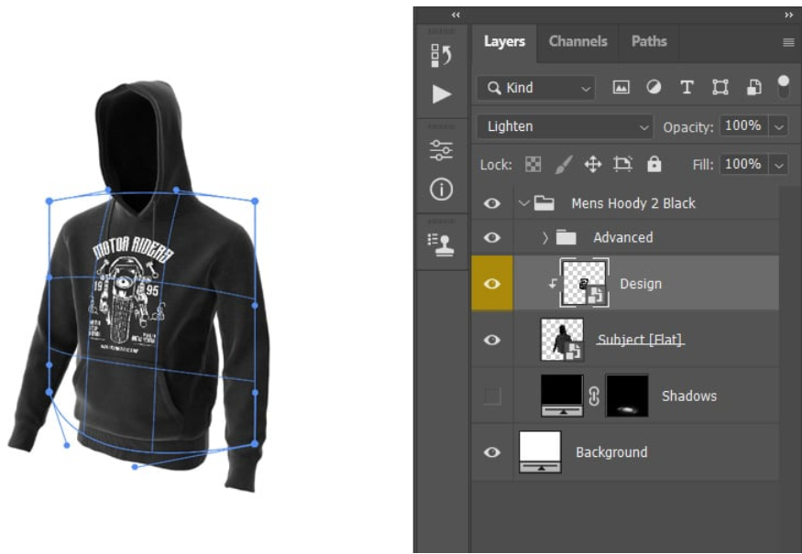Open the Opacity slider dropdown arrow
Screen dimensions: 802x554
pyautogui.click(x=778, y=126)
